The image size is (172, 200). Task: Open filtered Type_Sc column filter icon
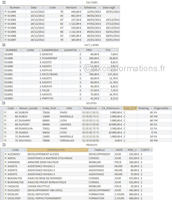click(x=136, y=108)
